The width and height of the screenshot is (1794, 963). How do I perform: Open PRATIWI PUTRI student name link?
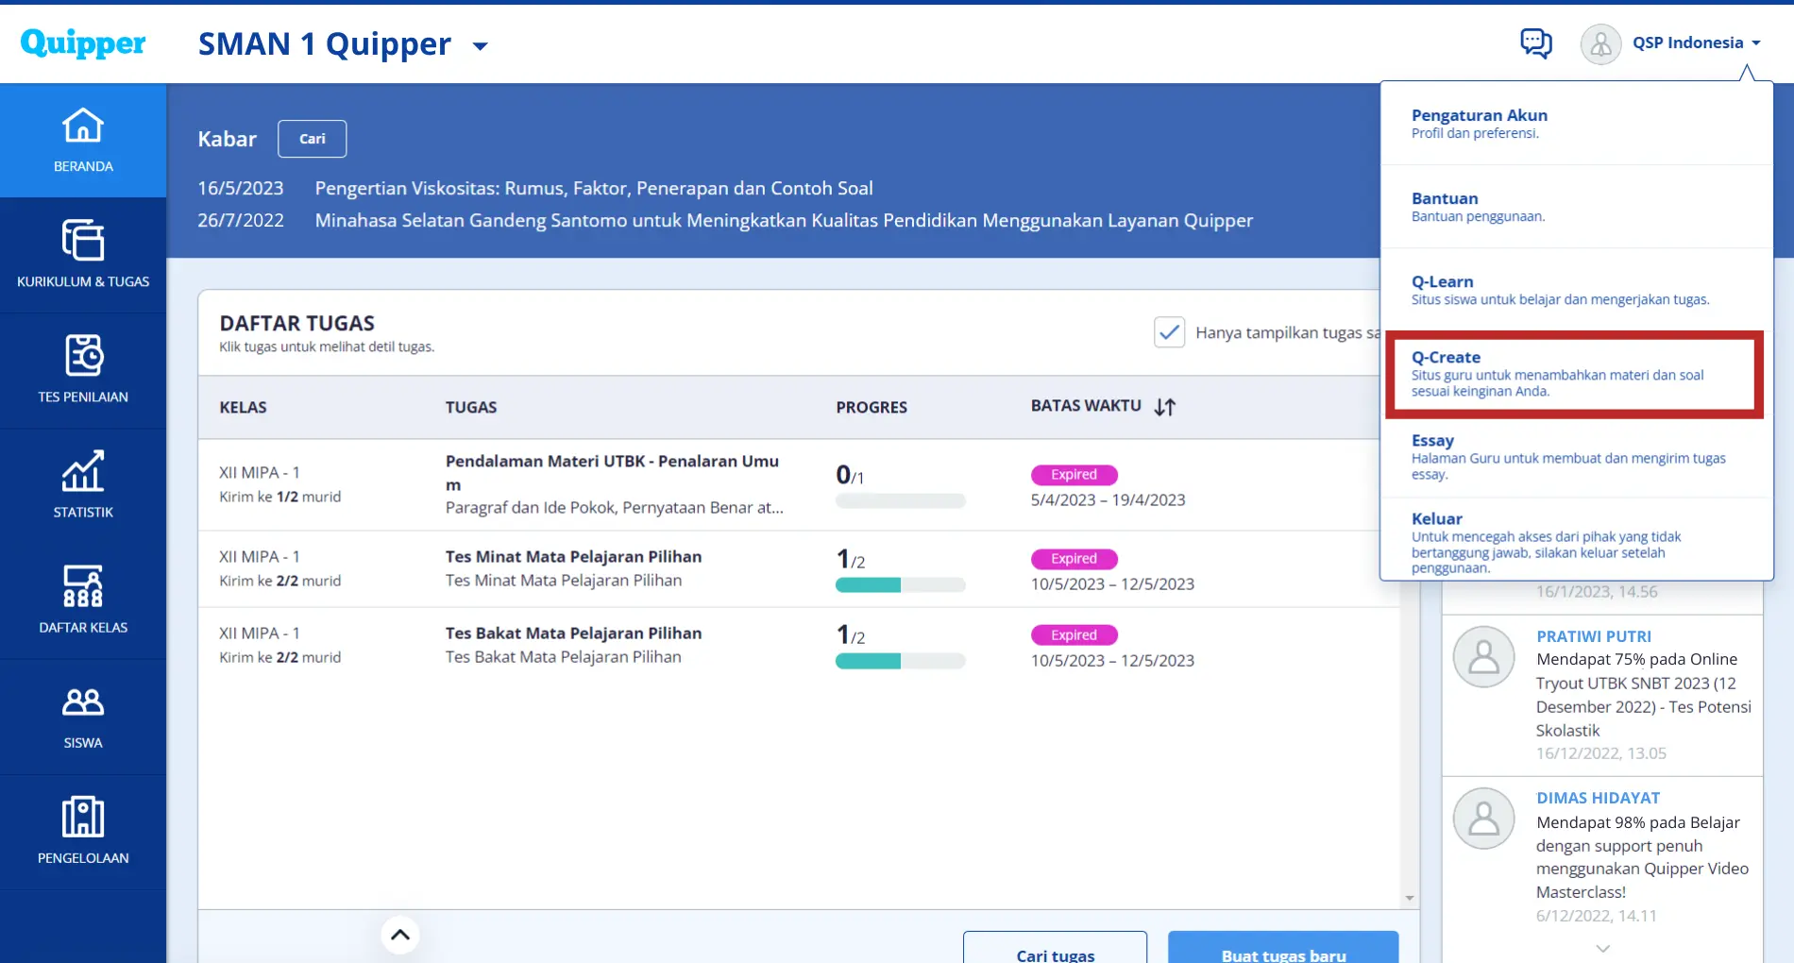point(1594,636)
